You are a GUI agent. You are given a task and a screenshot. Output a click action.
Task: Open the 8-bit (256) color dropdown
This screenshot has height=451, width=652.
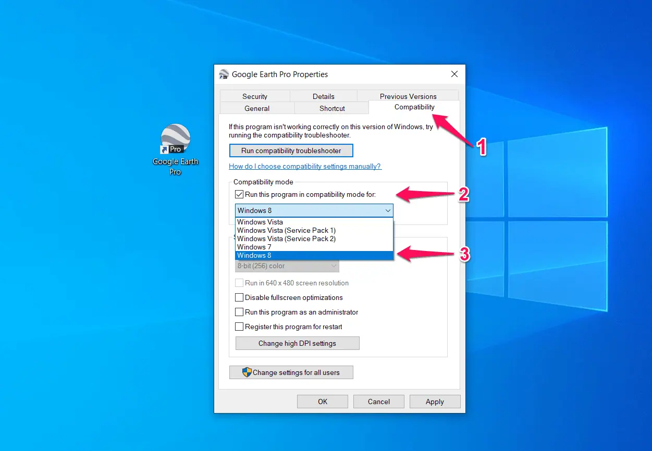pyautogui.click(x=287, y=266)
